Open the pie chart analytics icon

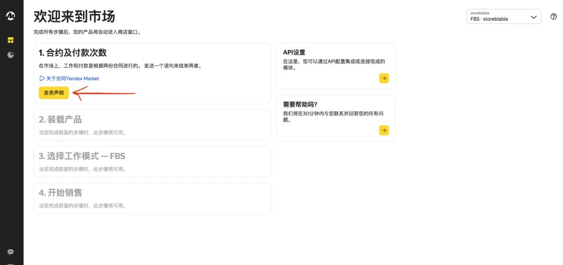pyautogui.click(x=10, y=55)
